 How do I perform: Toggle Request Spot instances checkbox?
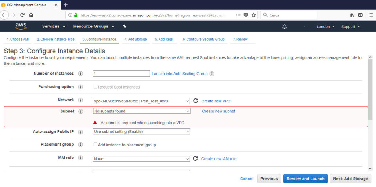pyautogui.click(x=95, y=87)
